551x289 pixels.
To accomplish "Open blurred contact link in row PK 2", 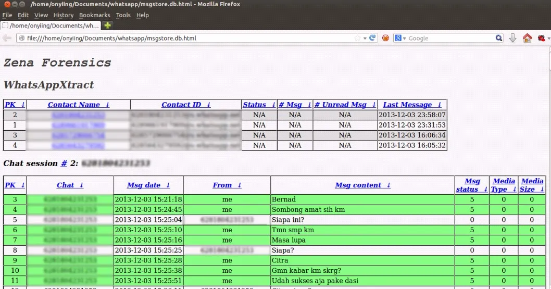I will point(78,115).
